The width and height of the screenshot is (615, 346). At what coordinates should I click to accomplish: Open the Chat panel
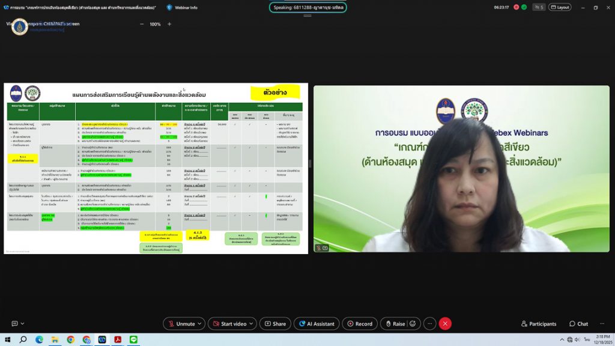tap(578, 324)
